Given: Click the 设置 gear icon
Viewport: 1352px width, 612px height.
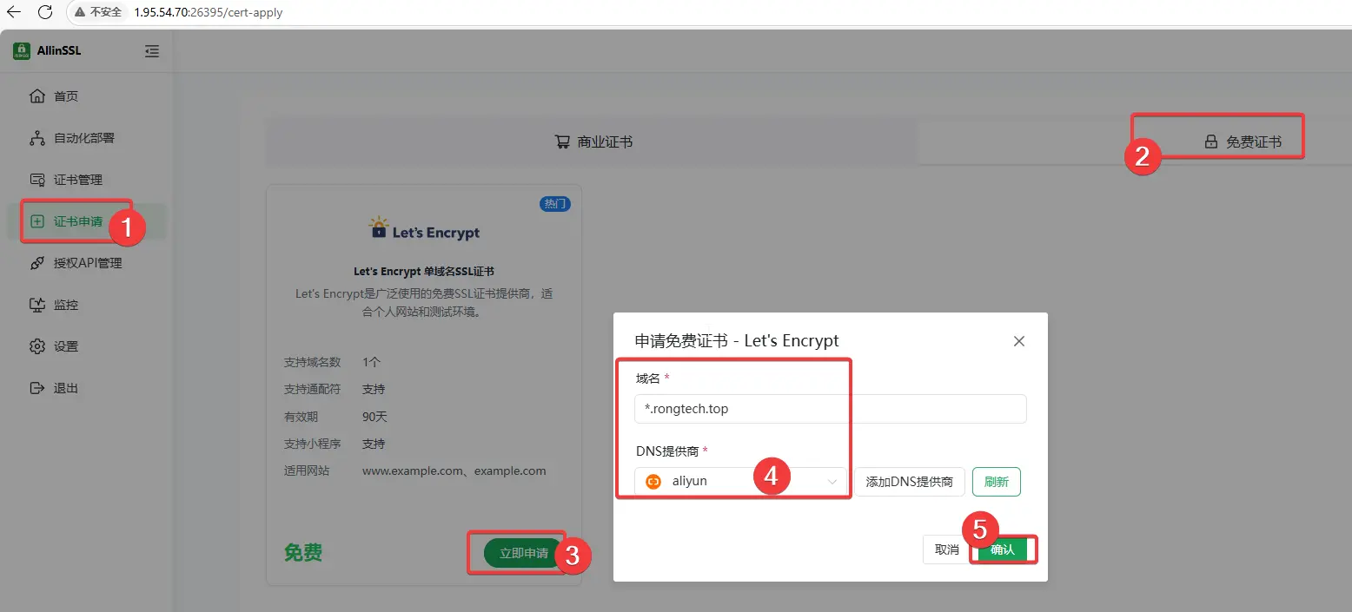Looking at the screenshot, I should [36, 346].
